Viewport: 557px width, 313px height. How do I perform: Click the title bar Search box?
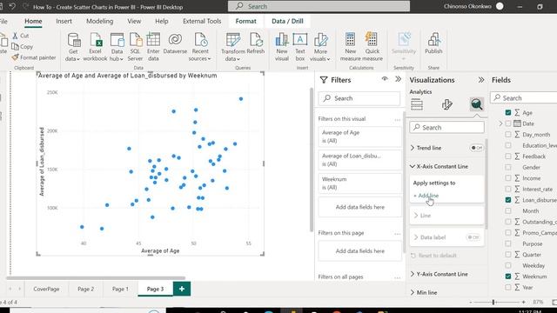click(319, 6)
